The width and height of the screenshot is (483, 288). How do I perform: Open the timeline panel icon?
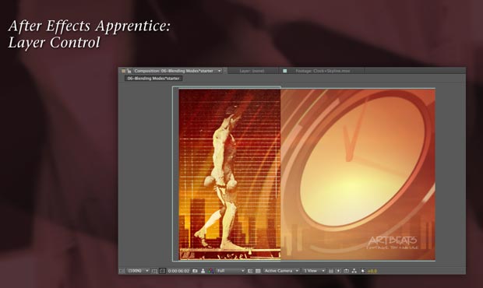(346, 271)
